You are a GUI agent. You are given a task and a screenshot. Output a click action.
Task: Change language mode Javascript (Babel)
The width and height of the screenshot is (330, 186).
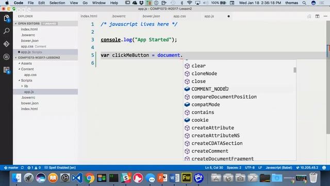(278, 167)
